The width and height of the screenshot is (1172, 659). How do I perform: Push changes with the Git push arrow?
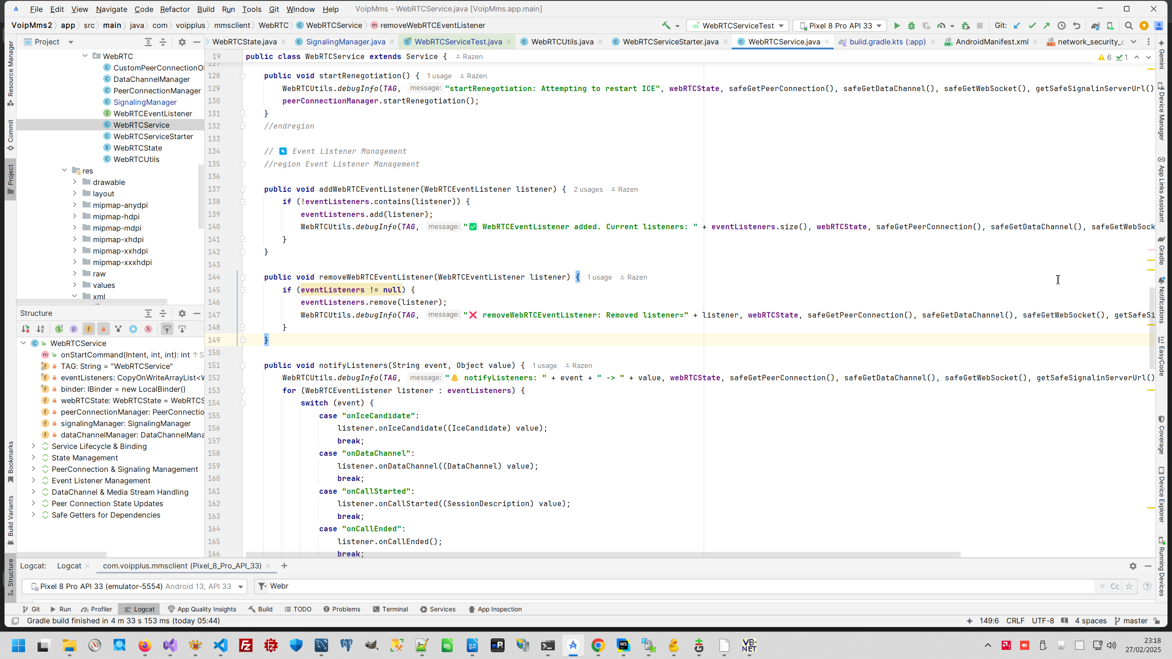click(x=1047, y=26)
